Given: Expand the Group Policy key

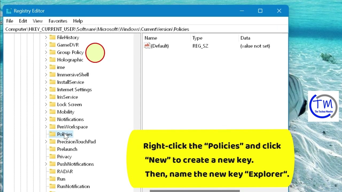Looking at the screenshot, I should point(46,52).
